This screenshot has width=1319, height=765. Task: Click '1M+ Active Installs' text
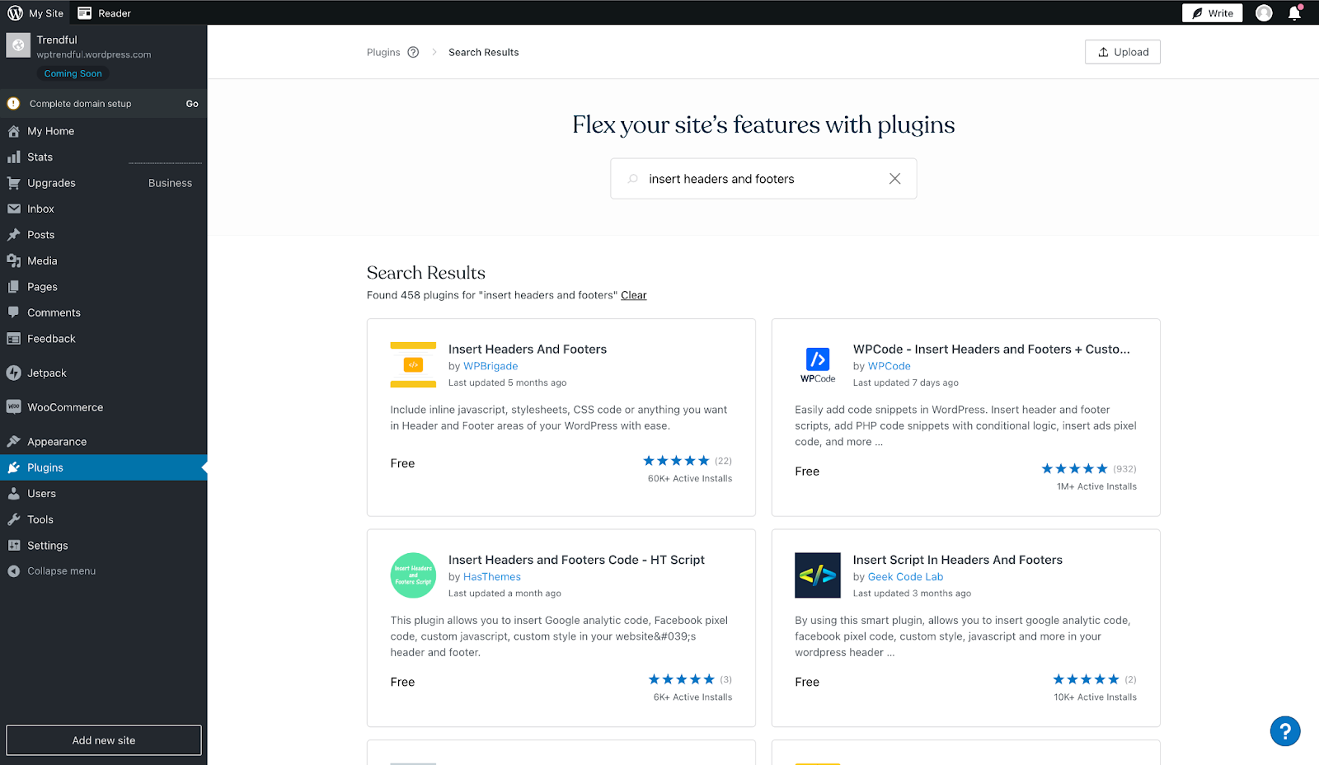[1096, 486]
